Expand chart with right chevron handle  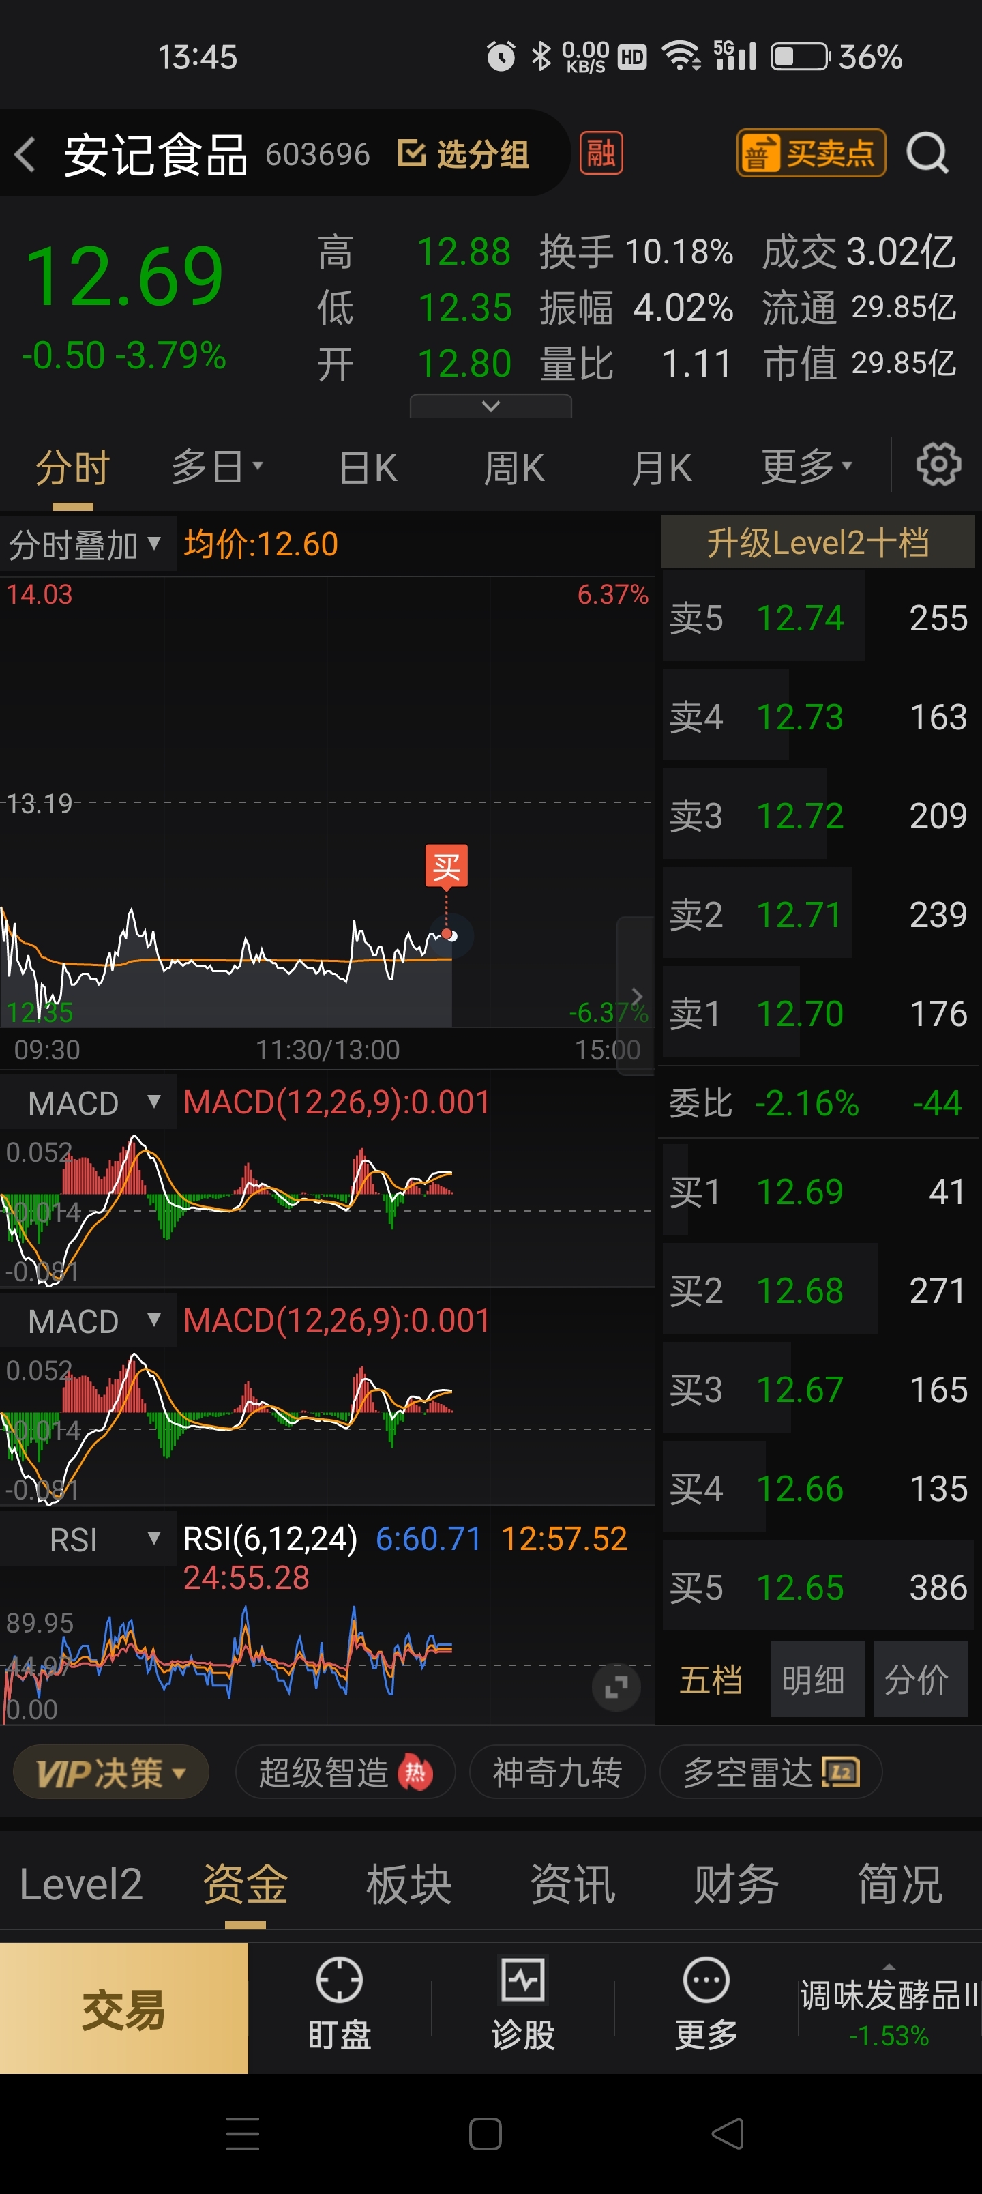coord(636,995)
